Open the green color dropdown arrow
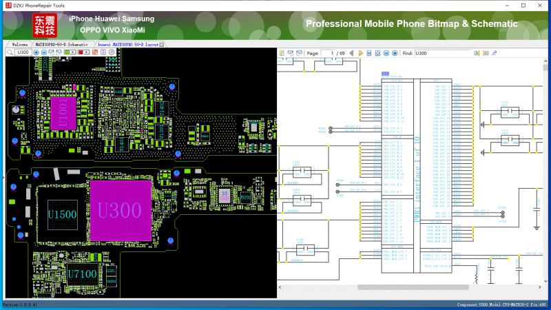This screenshot has width=551, height=310. (73, 52)
